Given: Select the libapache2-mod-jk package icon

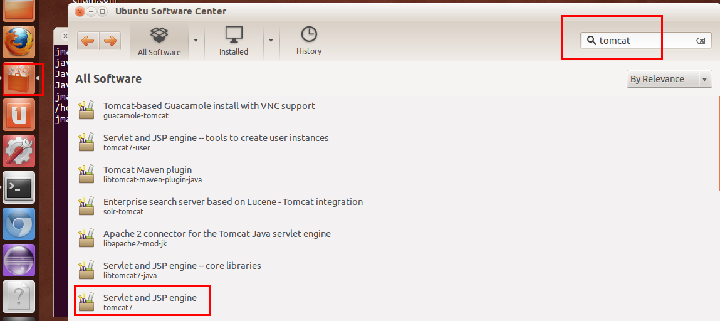Looking at the screenshot, I should (x=86, y=238).
